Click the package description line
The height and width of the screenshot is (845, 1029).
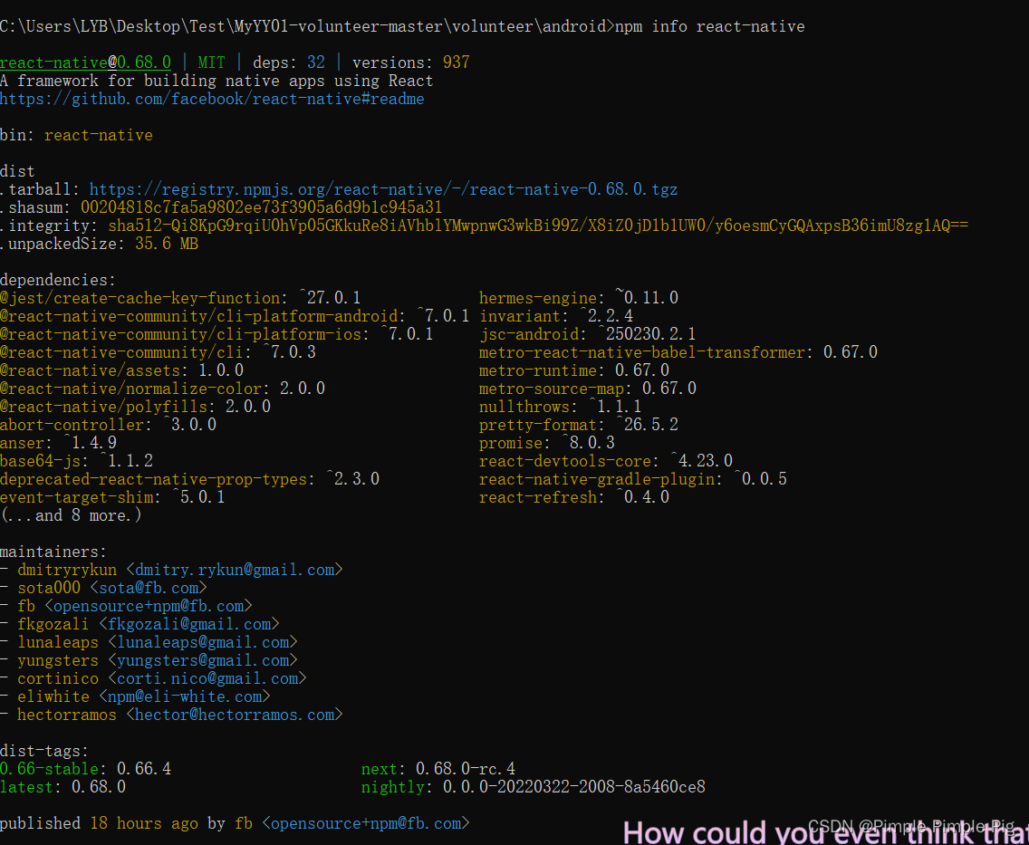click(x=216, y=82)
